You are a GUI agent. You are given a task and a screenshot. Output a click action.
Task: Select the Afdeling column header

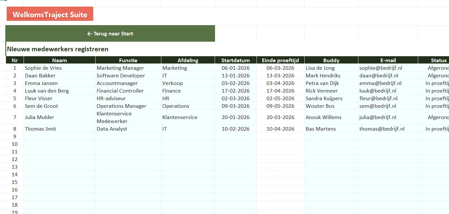point(188,60)
